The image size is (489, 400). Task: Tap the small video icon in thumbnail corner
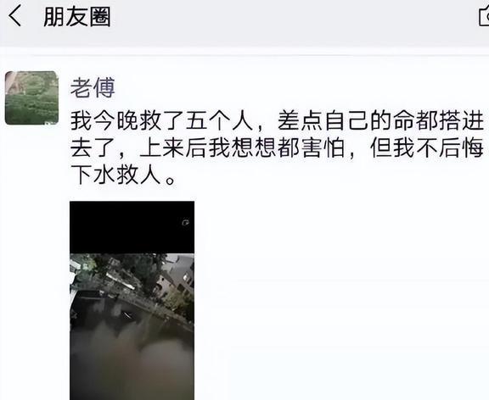tap(186, 222)
